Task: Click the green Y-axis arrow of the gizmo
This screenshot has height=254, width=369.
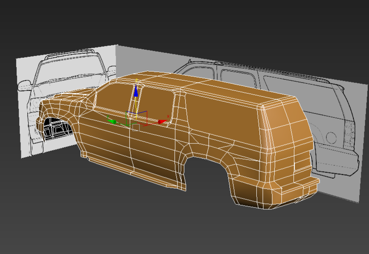Action: click(112, 121)
